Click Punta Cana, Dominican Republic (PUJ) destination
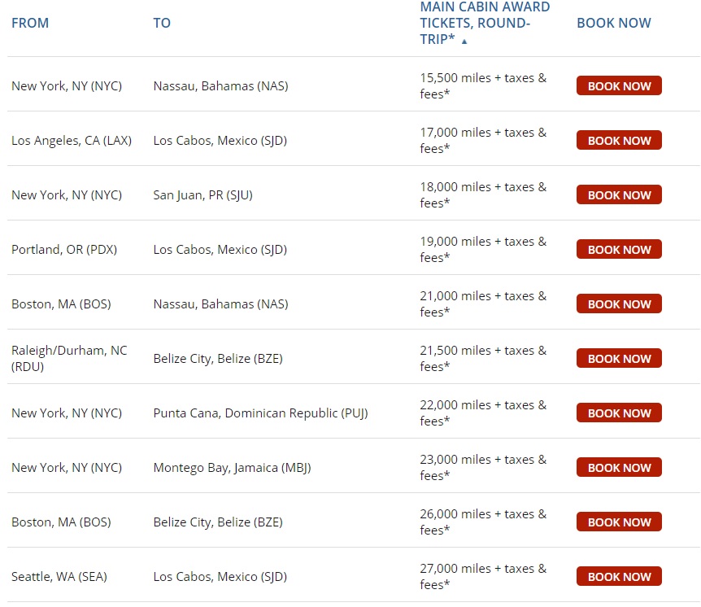Screen dimensions: 701x607 (x=260, y=413)
